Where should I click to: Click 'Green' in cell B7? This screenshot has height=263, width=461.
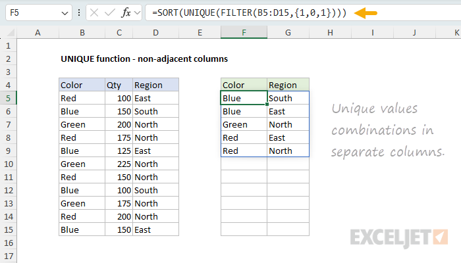[x=82, y=124]
